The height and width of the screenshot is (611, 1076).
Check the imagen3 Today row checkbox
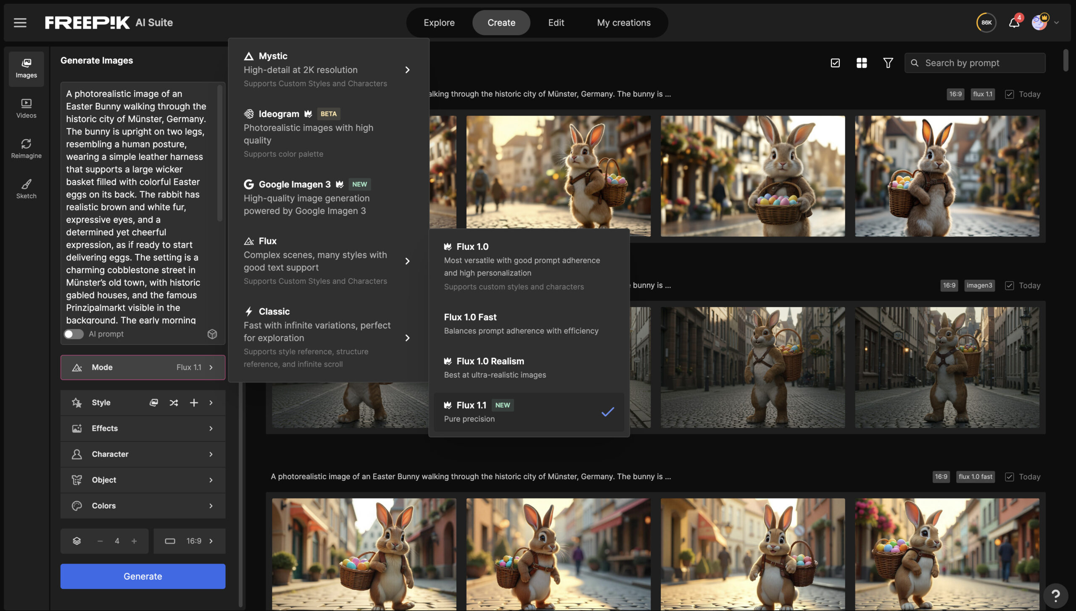(x=1009, y=286)
